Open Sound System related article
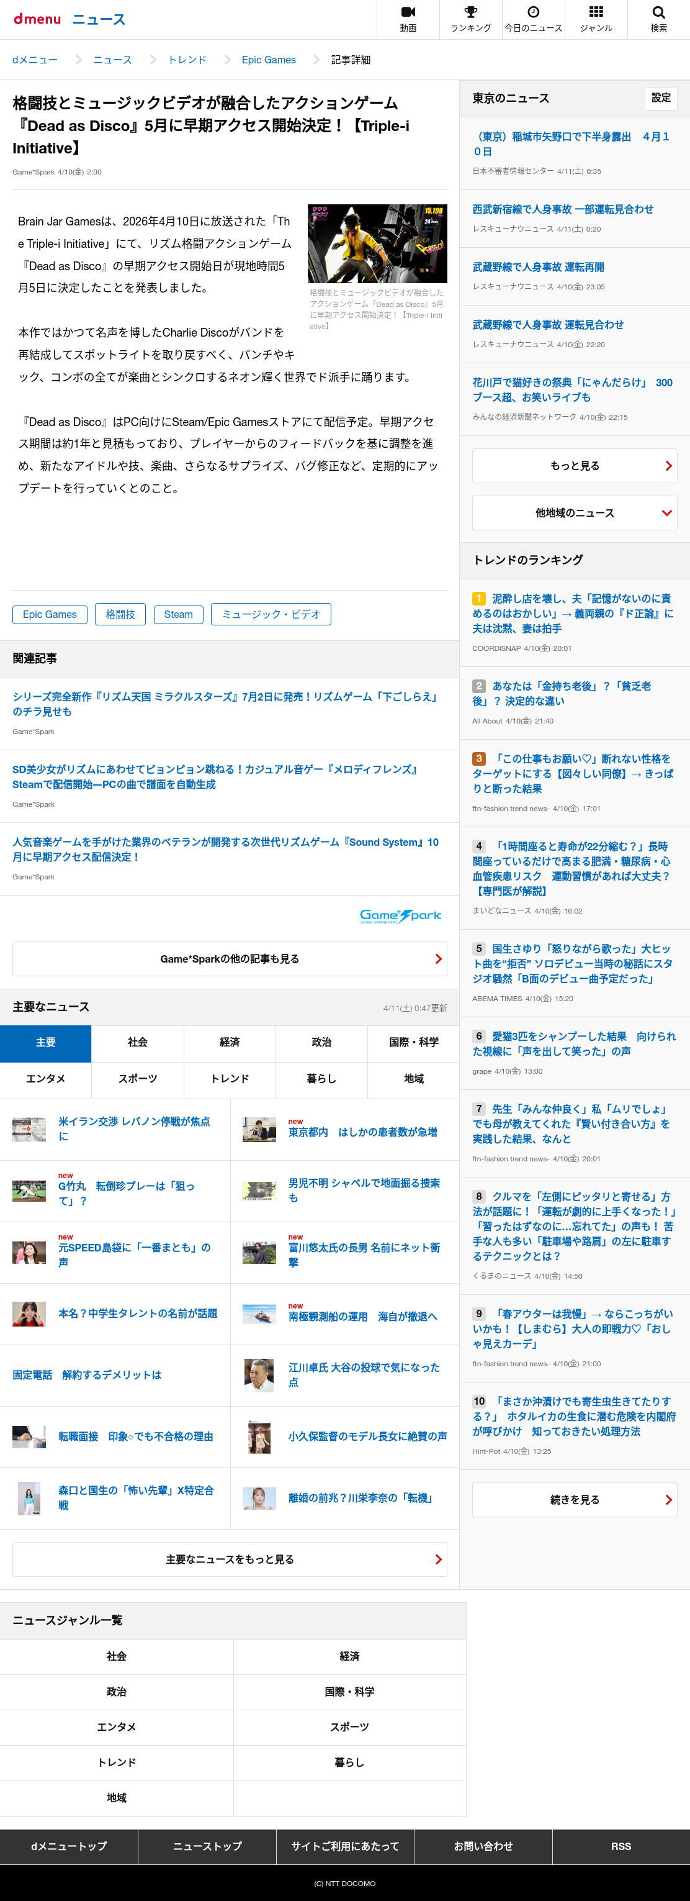The width and height of the screenshot is (690, 1901). (x=225, y=850)
